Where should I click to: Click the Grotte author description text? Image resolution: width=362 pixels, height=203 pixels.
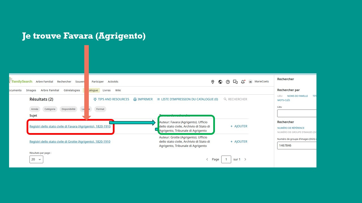184,142
